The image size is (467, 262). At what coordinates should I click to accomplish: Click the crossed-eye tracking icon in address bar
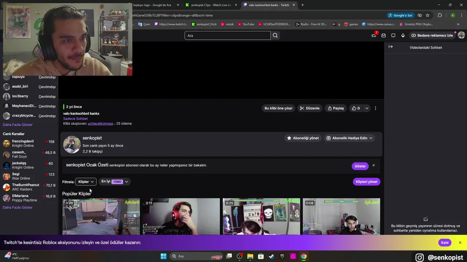click(420, 15)
